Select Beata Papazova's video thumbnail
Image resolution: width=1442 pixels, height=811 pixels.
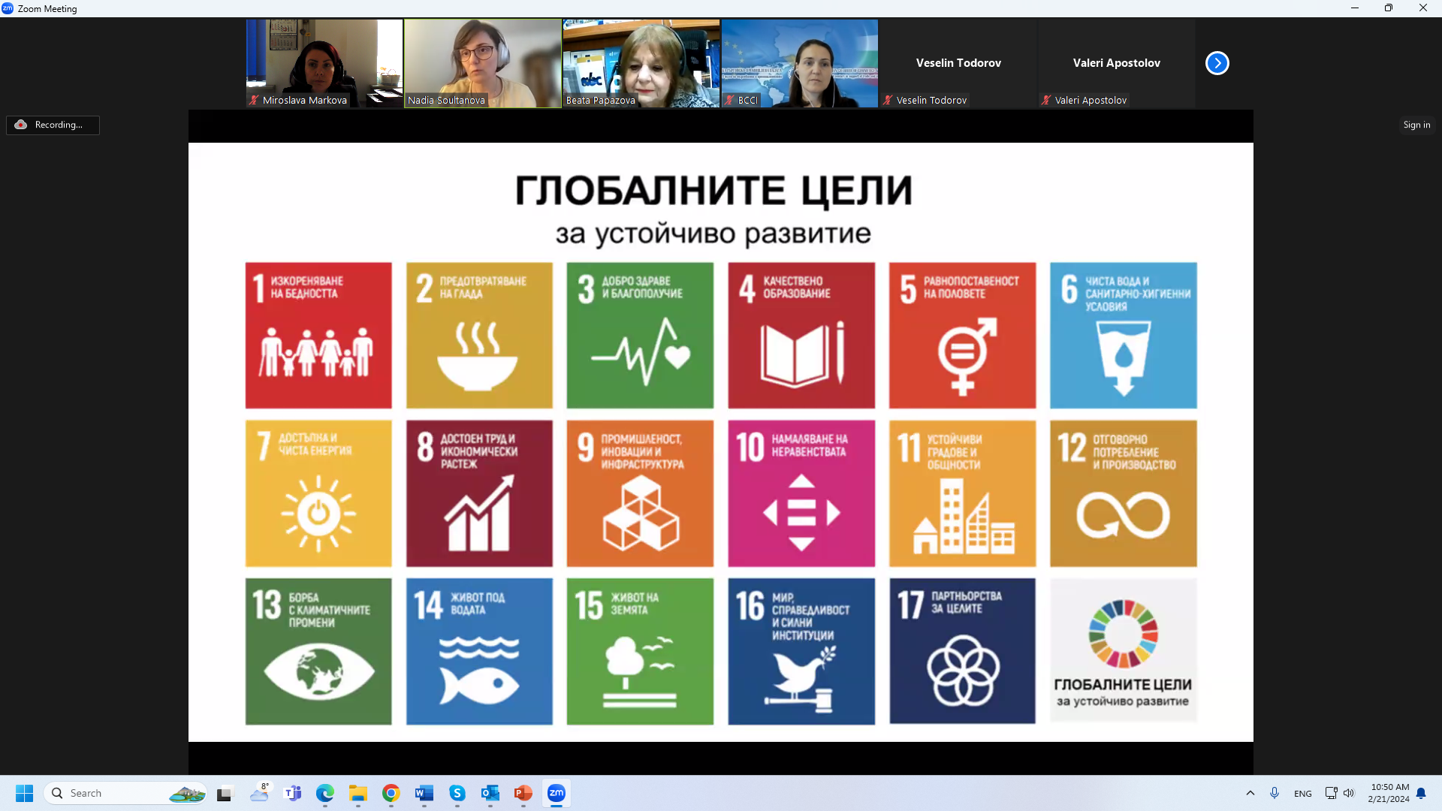pos(641,63)
